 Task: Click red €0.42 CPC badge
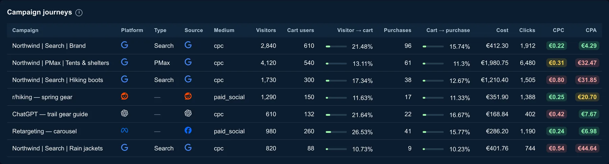tap(557, 114)
